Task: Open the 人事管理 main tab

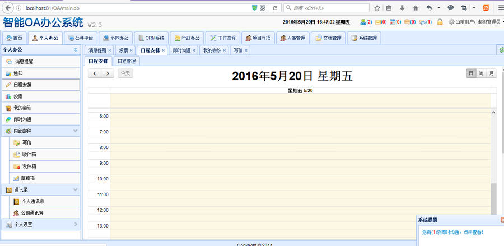Action: (x=292, y=38)
